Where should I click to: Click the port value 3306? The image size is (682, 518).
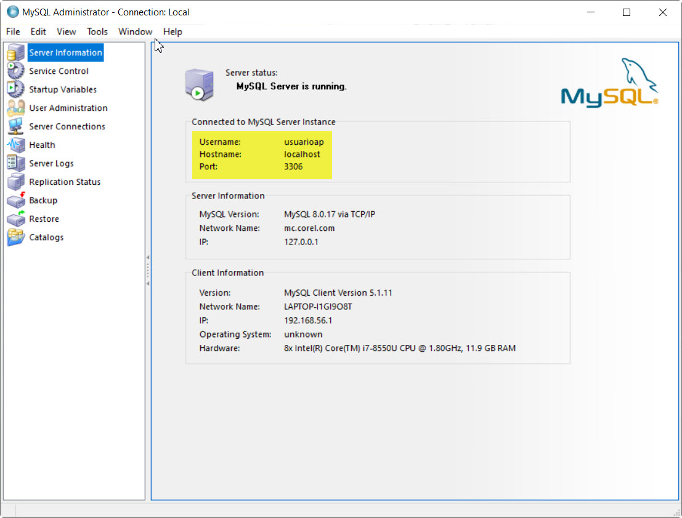293,166
